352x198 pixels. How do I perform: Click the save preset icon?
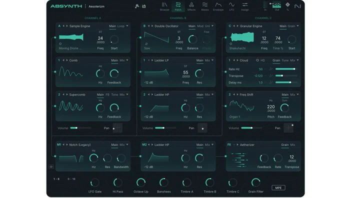point(144,6)
